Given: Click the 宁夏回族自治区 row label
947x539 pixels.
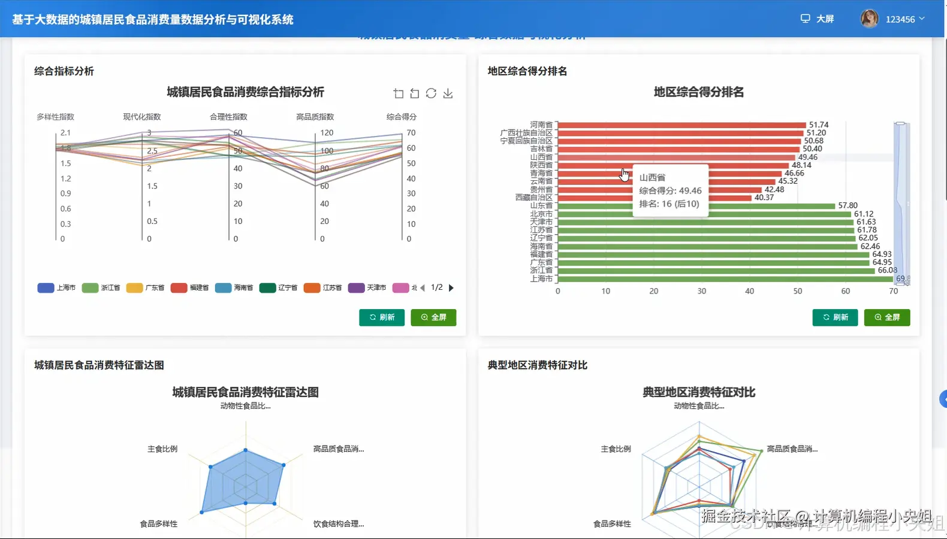Looking at the screenshot, I should pos(527,141).
